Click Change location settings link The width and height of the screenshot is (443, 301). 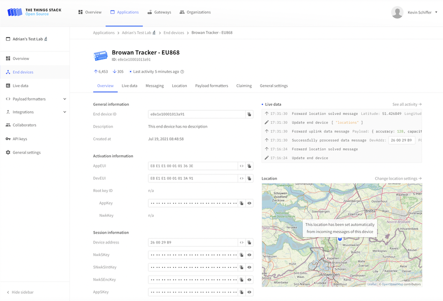[398, 178]
